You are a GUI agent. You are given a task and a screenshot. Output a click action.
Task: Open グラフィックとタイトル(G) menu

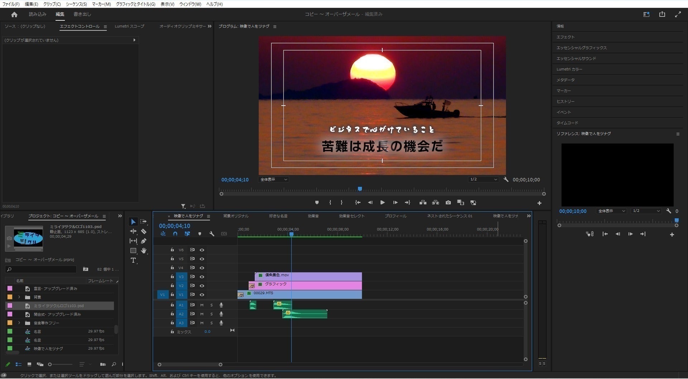[135, 4]
